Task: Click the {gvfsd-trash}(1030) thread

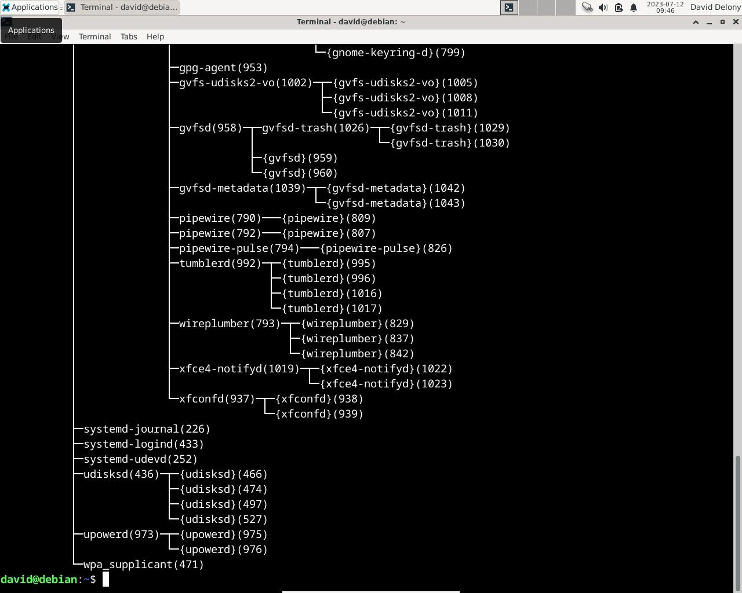Action: (450, 143)
